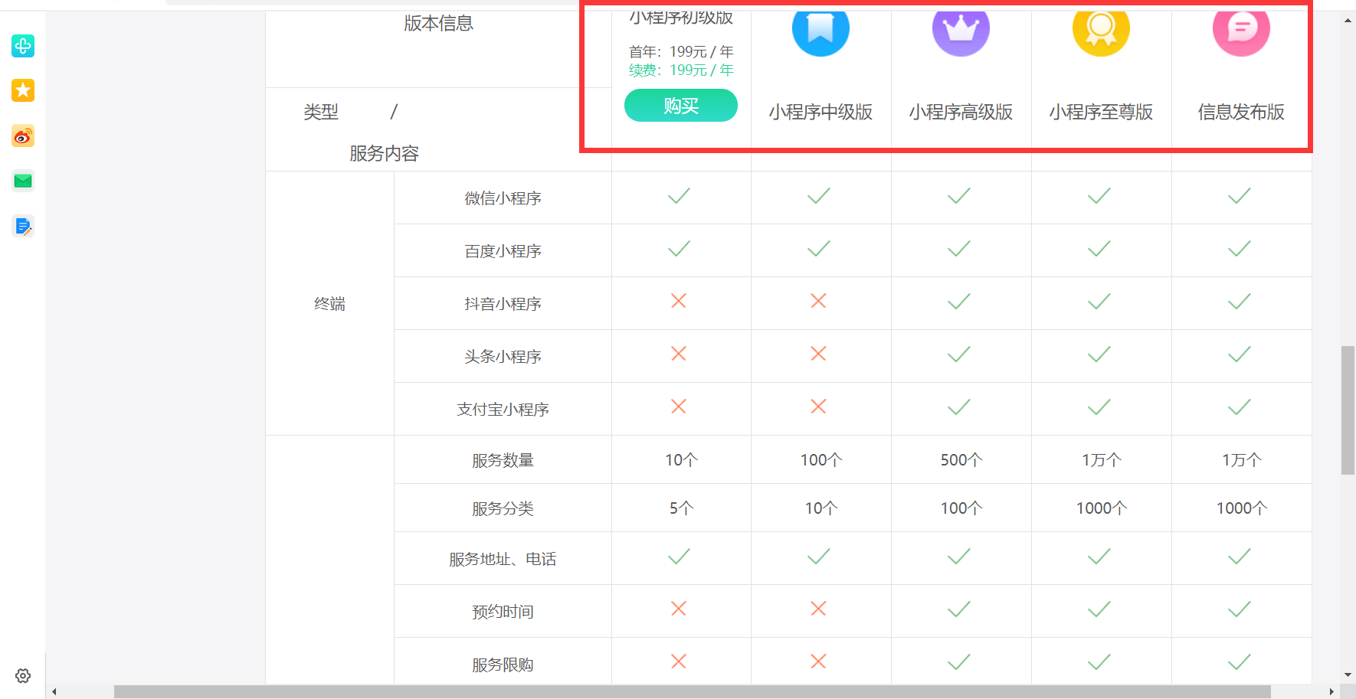
Task: Open Weibo sharing from the left sidebar
Action: (x=23, y=136)
